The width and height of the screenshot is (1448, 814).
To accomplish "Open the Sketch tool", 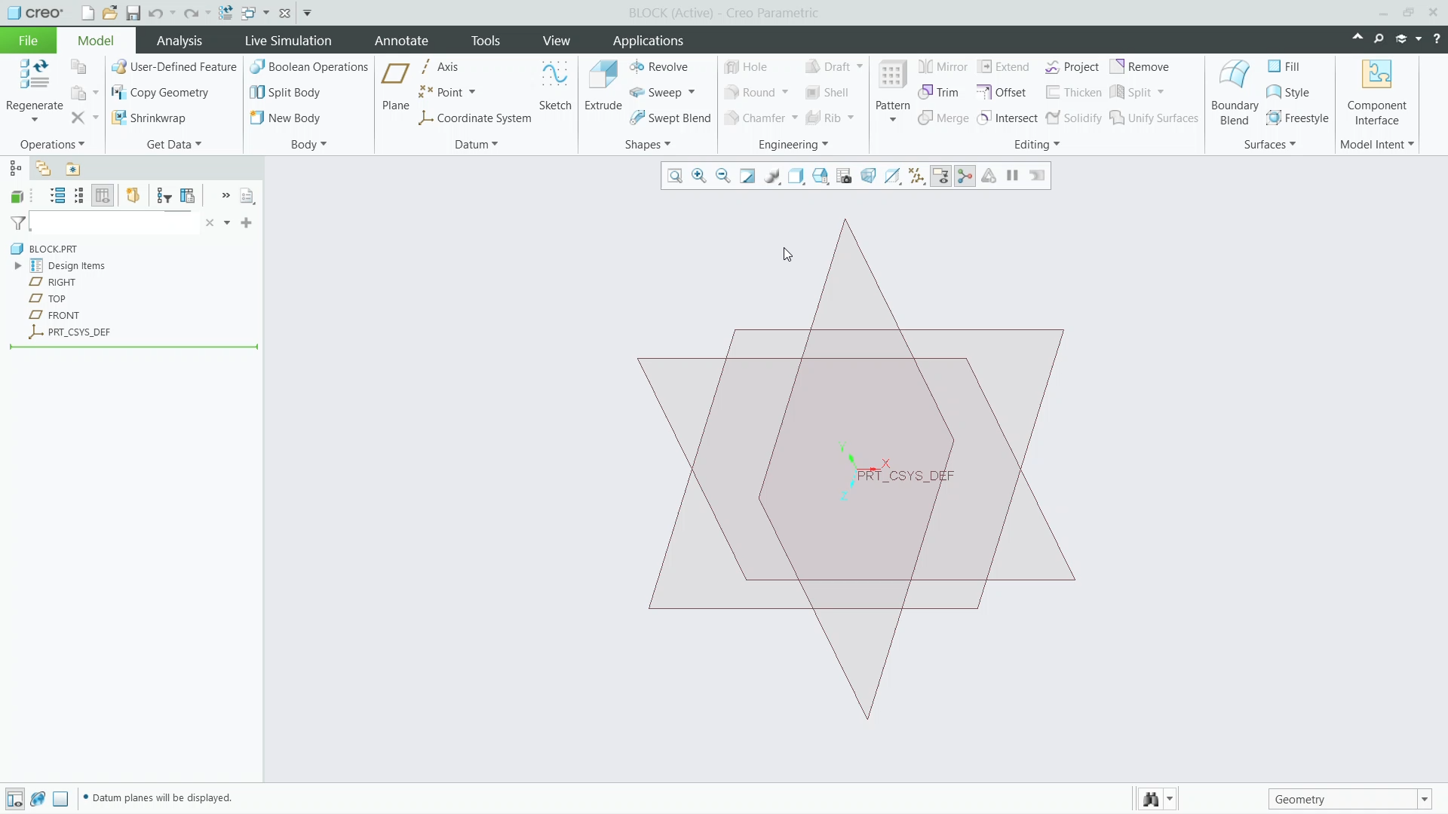I will 555,86.
